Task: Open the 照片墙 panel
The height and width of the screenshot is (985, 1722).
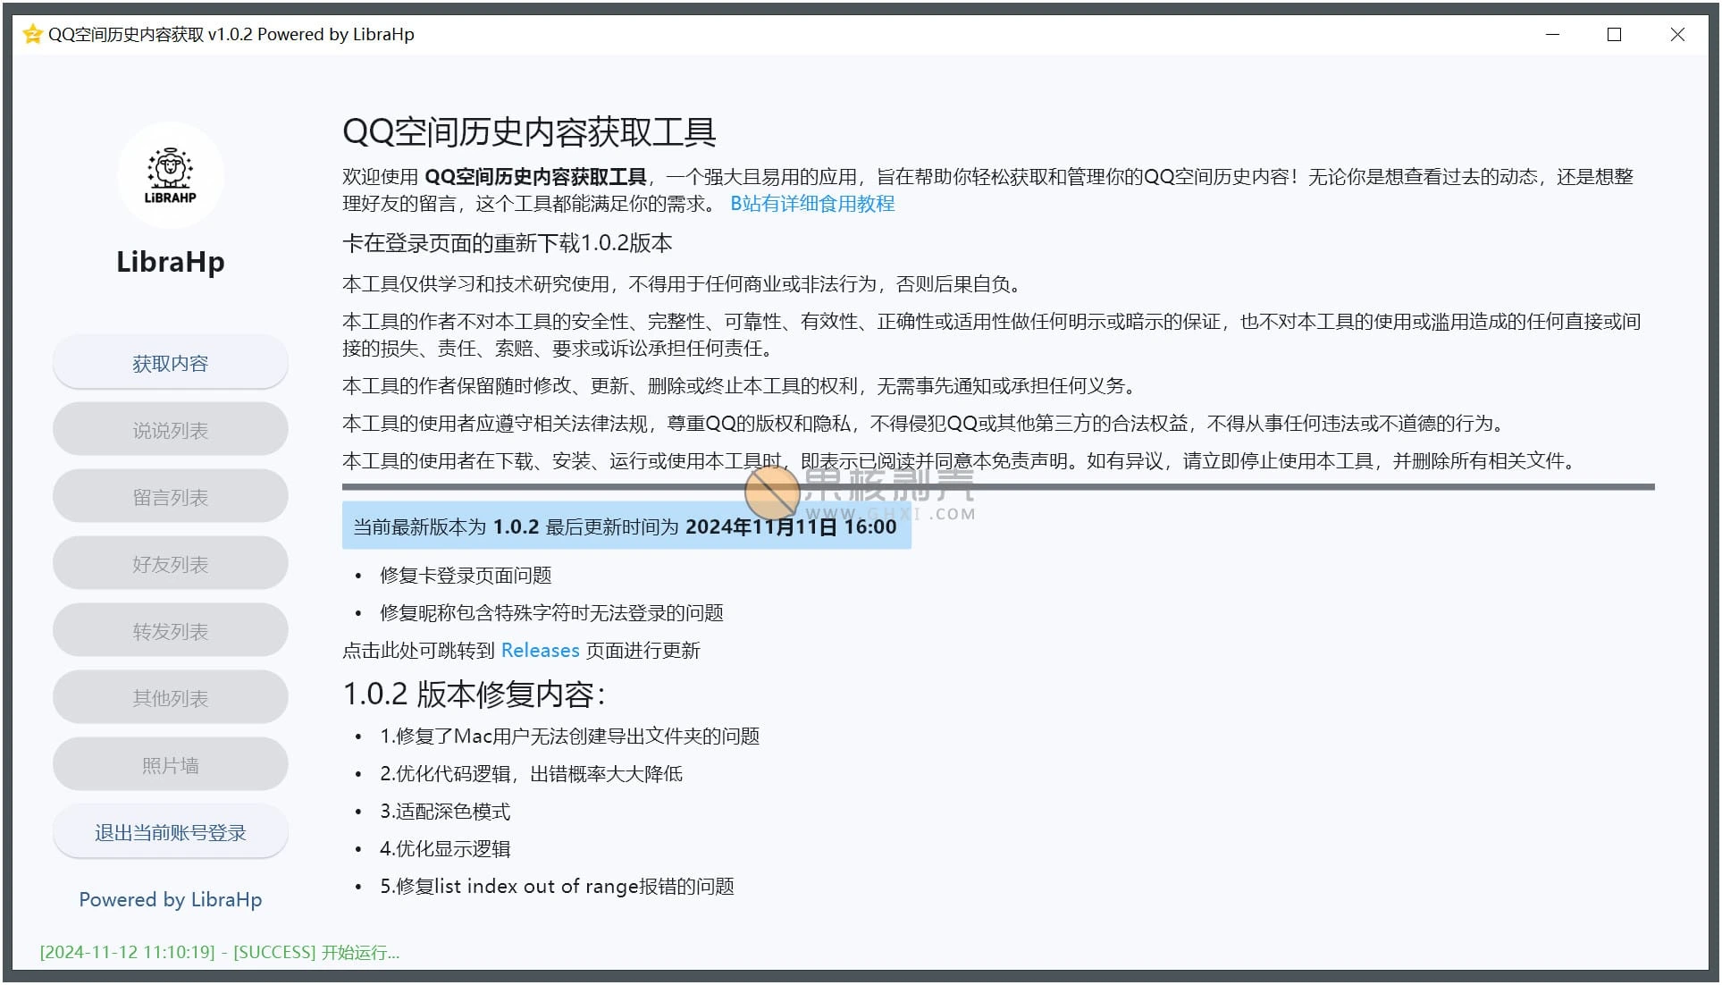Action: coord(170,764)
